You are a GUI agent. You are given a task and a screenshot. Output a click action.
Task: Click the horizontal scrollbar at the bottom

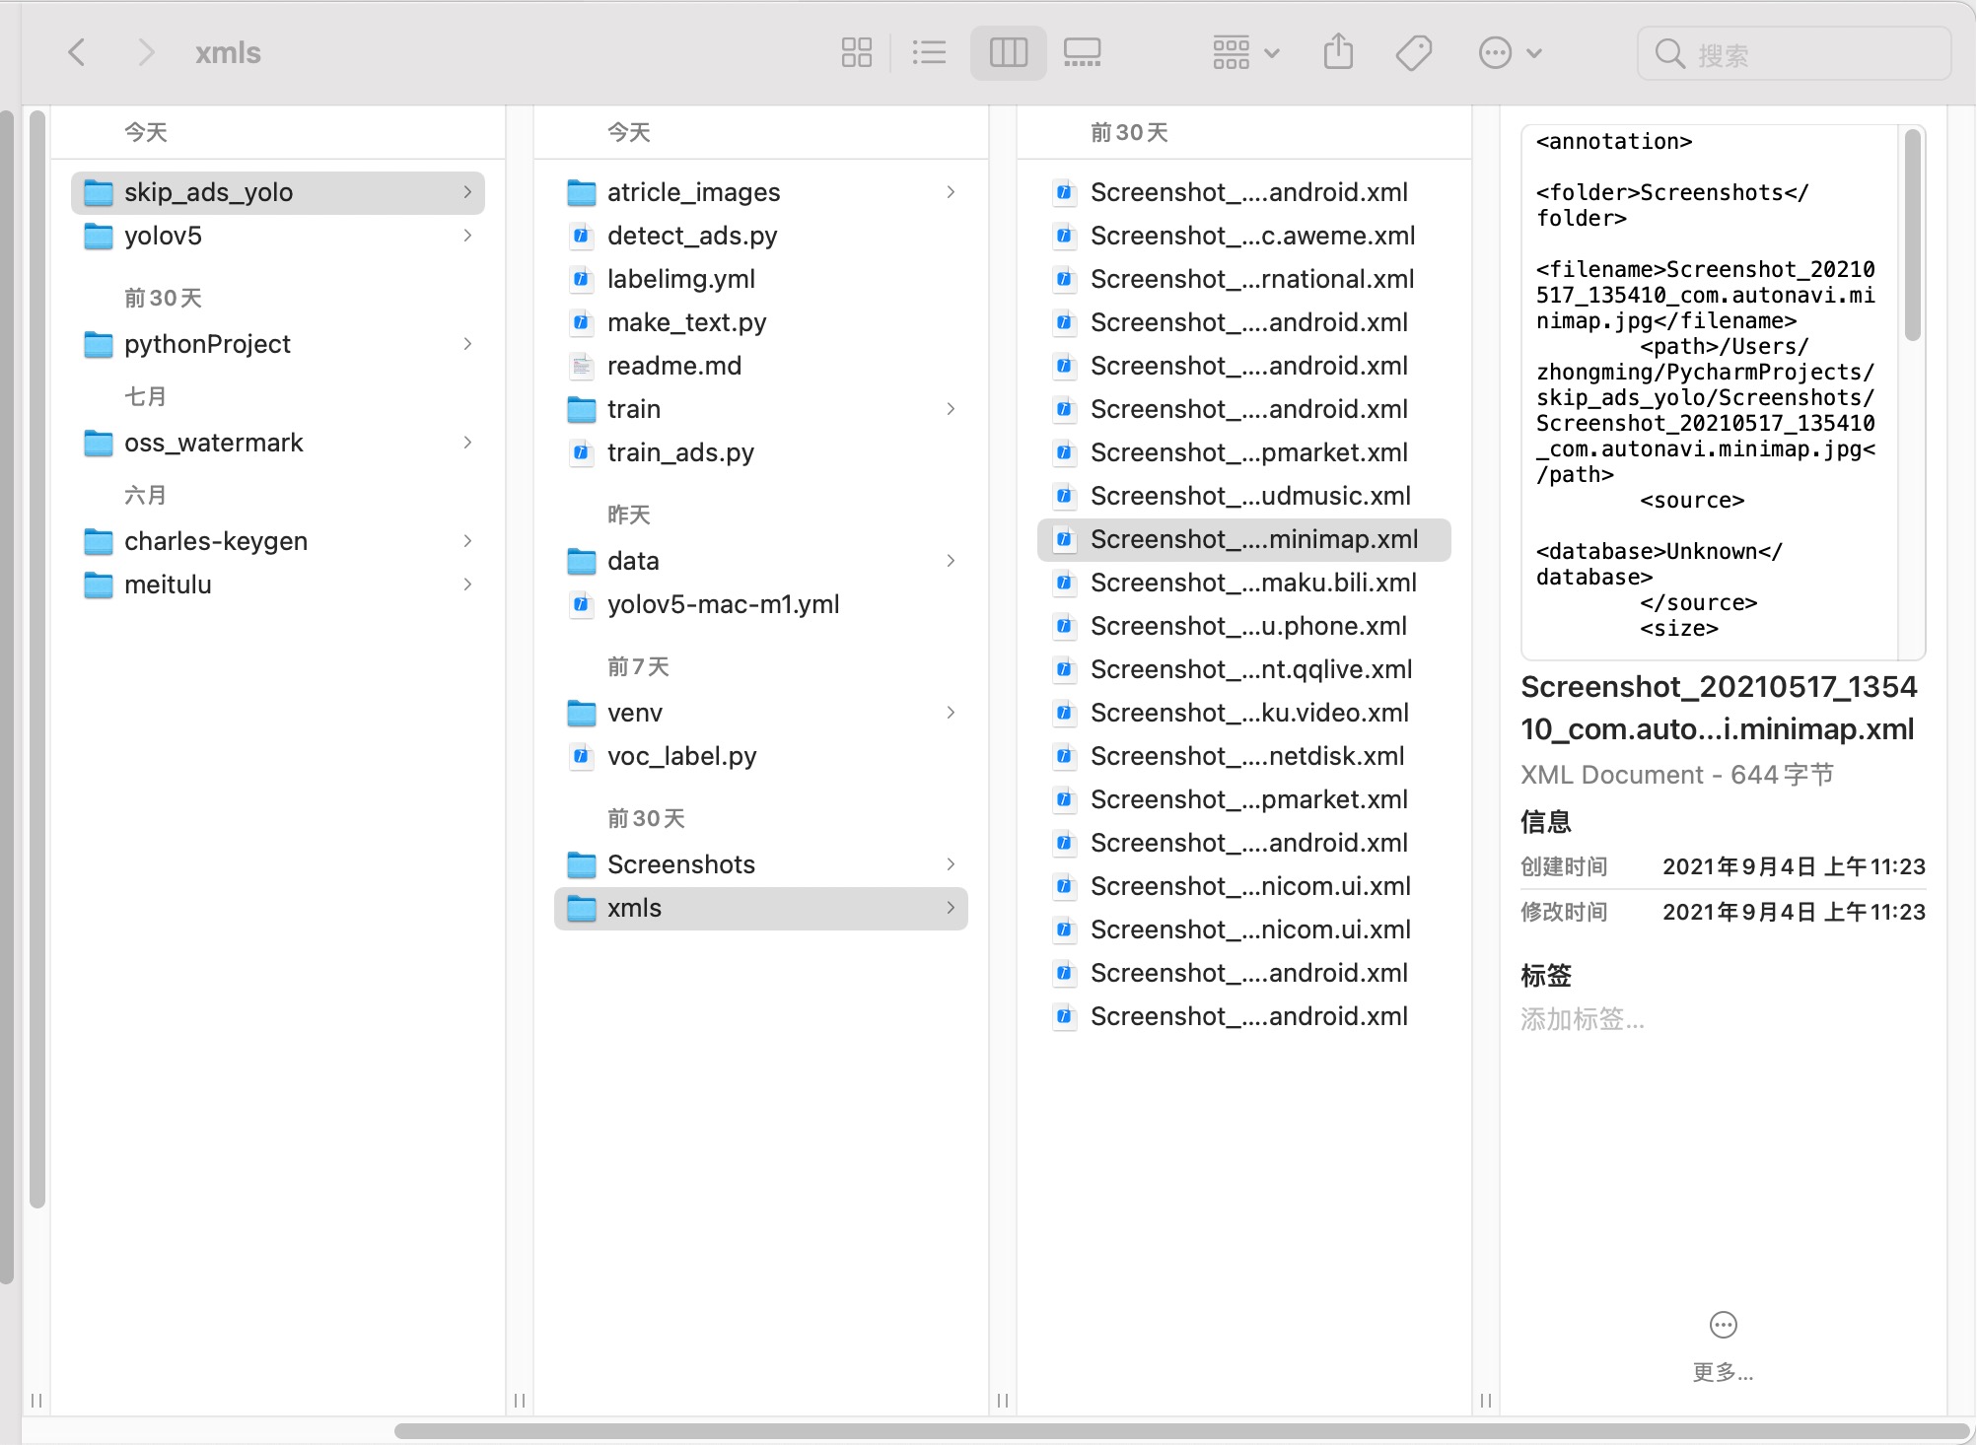pyautogui.click(x=1181, y=1430)
